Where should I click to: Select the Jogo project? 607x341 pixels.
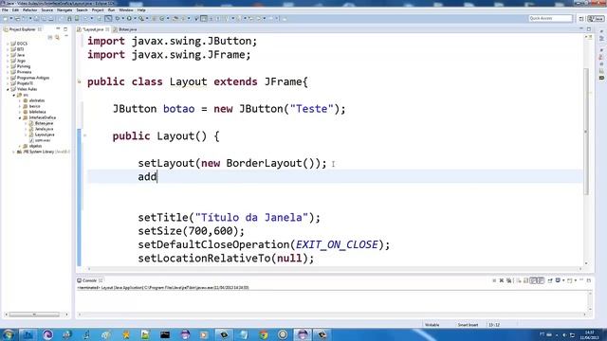click(21, 61)
